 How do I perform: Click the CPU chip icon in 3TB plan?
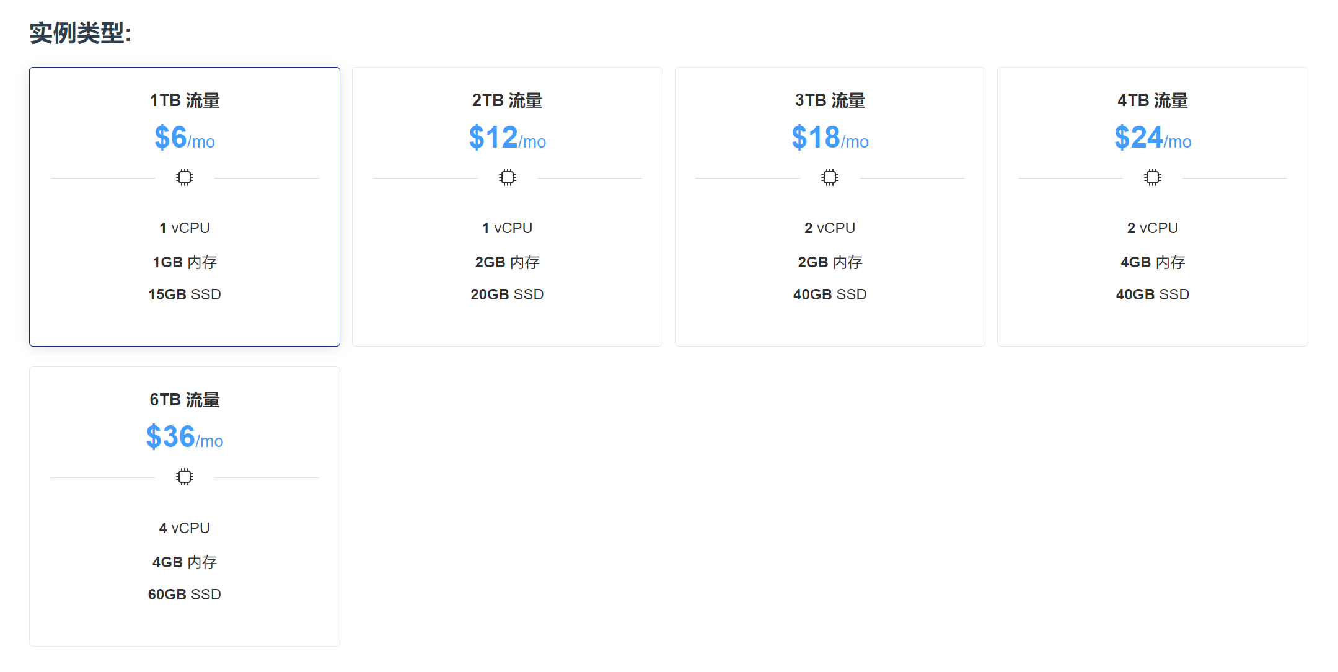pos(830,178)
